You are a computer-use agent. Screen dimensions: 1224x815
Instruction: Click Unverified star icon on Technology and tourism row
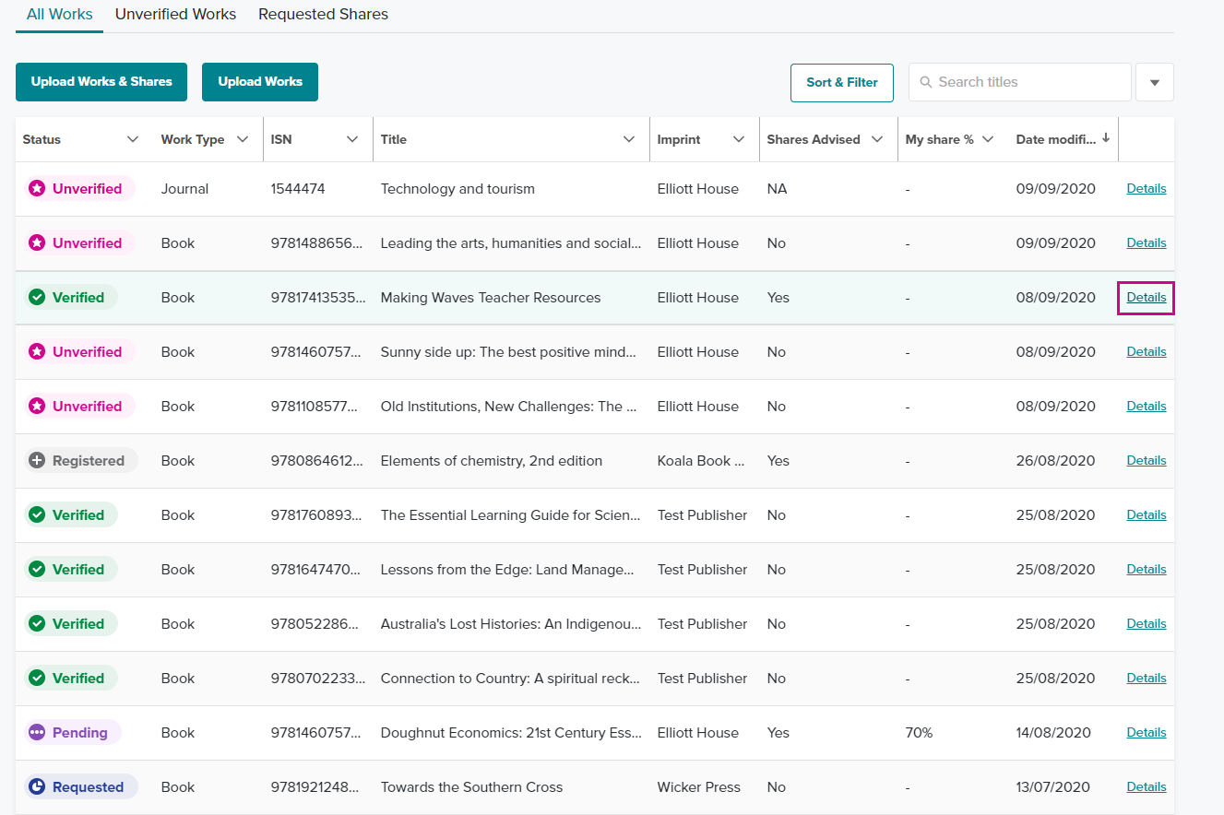click(37, 188)
